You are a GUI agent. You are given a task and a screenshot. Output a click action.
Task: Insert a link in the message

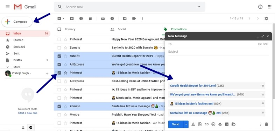(x=207, y=124)
